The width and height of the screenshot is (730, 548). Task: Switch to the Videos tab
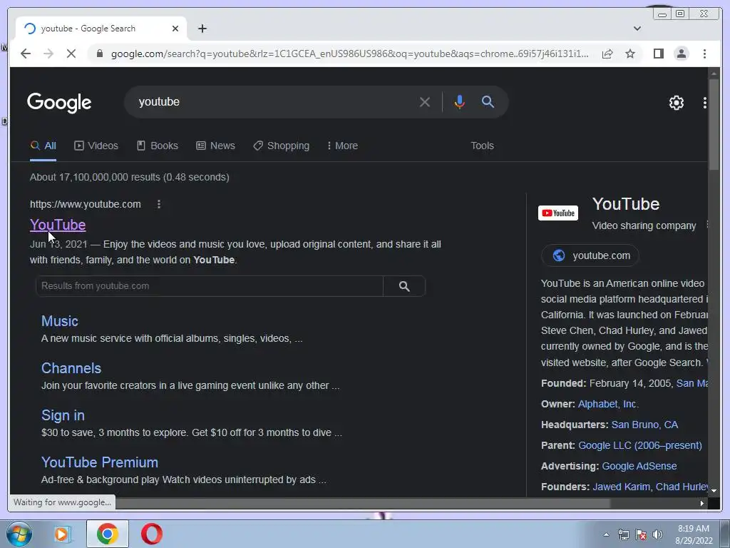pos(96,146)
